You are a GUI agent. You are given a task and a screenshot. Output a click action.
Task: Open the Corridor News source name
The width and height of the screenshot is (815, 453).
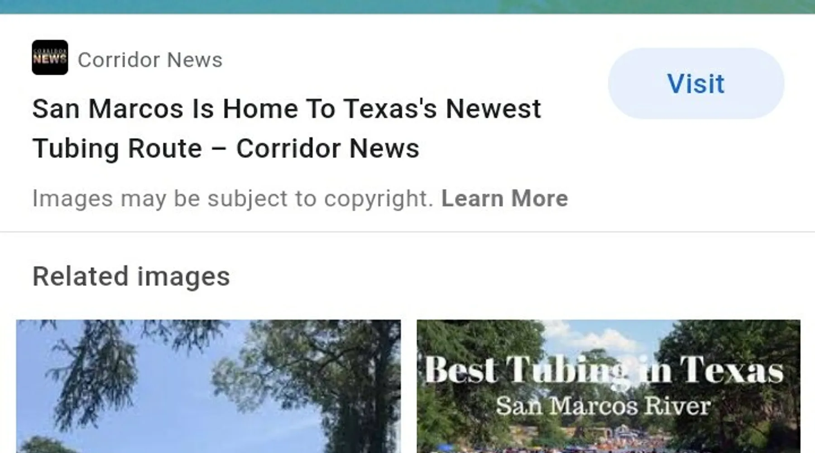[150, 60]
